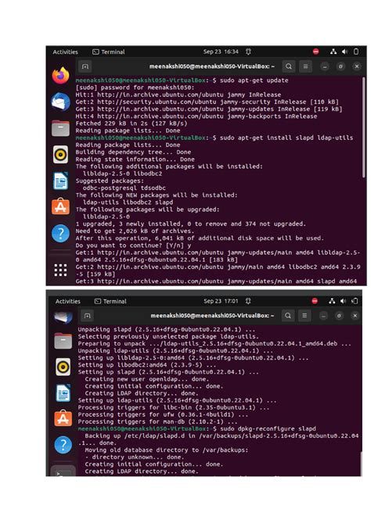Open Rhythmbox in lower screenshot dock

point(63,367)
